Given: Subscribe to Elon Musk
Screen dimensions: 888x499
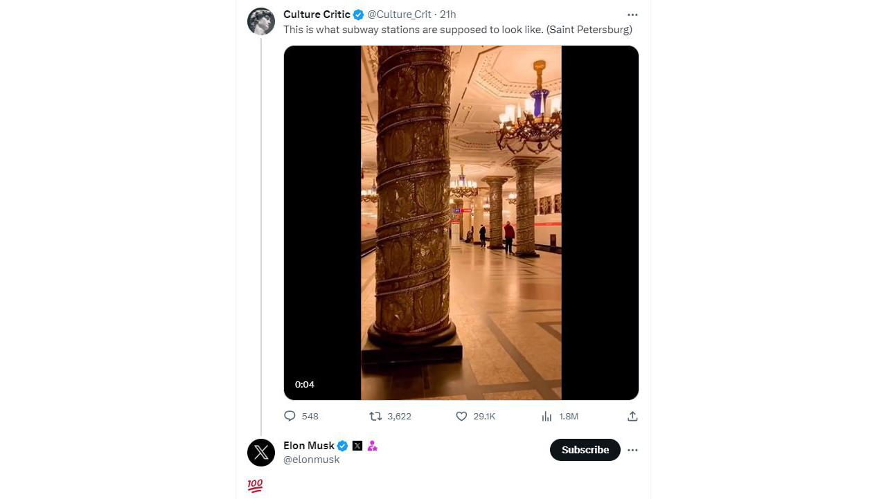Looking at the screenshot, I should point(585,450).
